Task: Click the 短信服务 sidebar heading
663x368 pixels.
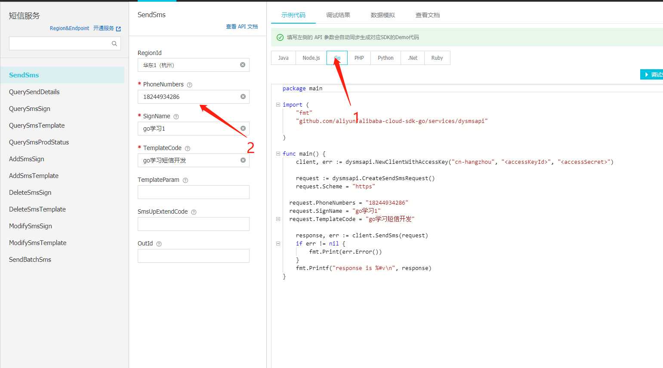Action: 25,16
